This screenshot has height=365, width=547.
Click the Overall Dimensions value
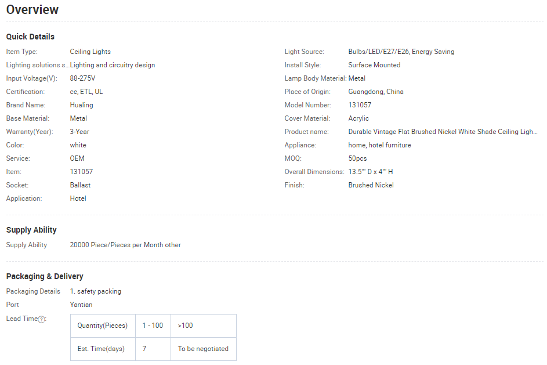point(371,172)
